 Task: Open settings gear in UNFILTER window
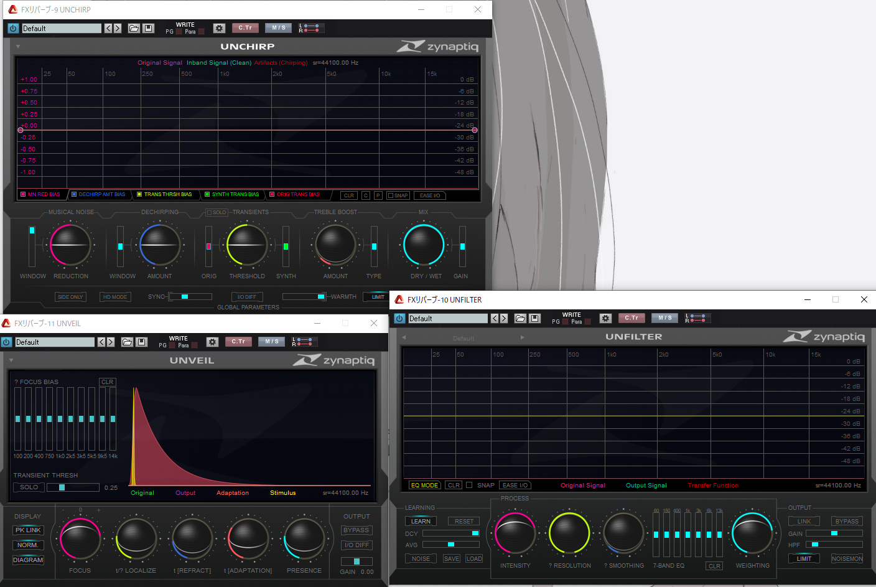[x=605, y=318]
